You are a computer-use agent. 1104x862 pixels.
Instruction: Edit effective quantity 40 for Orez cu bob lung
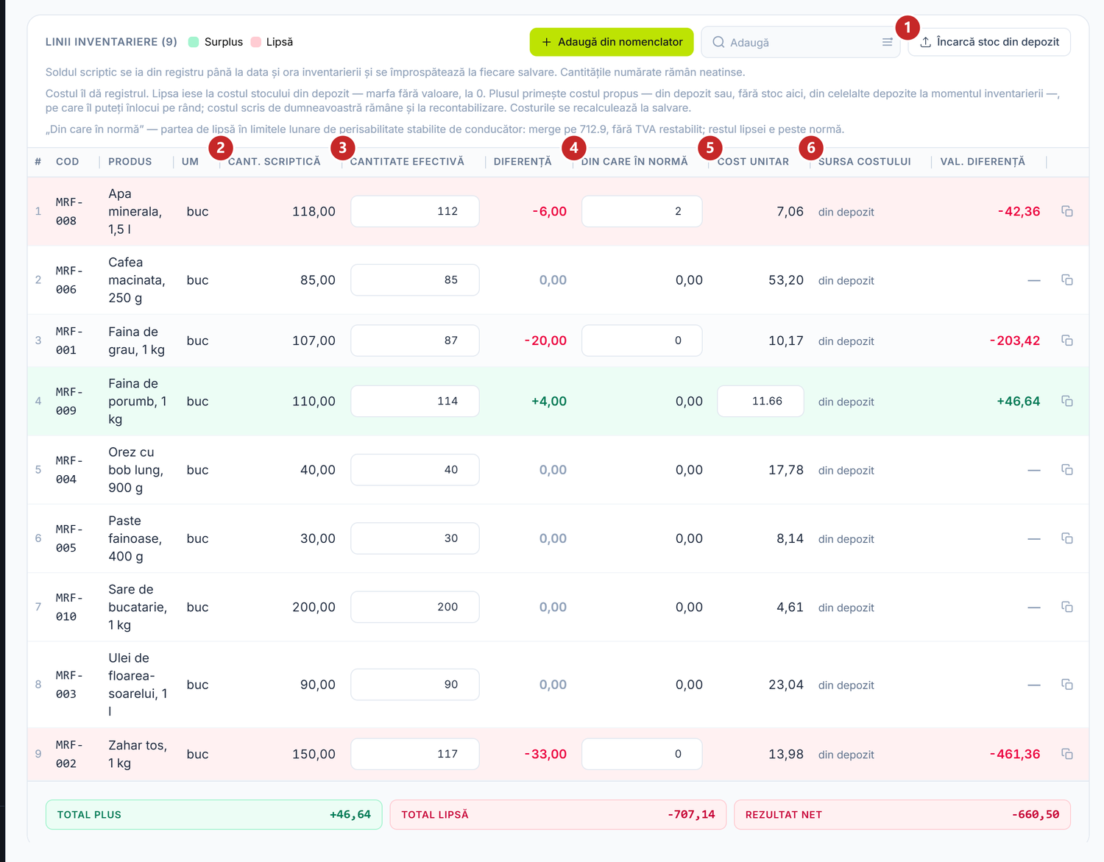tap(415, 469)
